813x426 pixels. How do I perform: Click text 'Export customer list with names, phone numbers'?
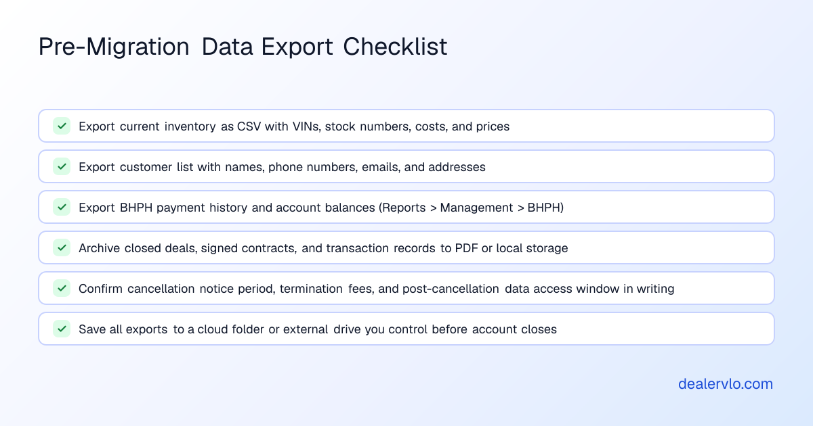click(217, 167)
